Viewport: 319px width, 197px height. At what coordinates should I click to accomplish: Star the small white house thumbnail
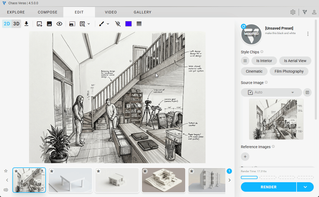coord(98,171)
